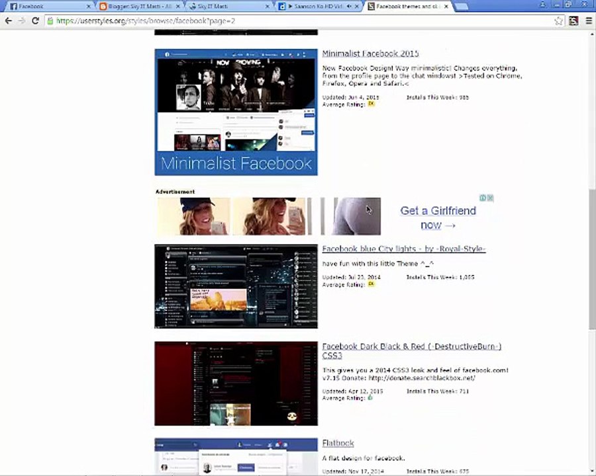Click the green padlock security icon
Screen dimensions: 596x476
50,21
